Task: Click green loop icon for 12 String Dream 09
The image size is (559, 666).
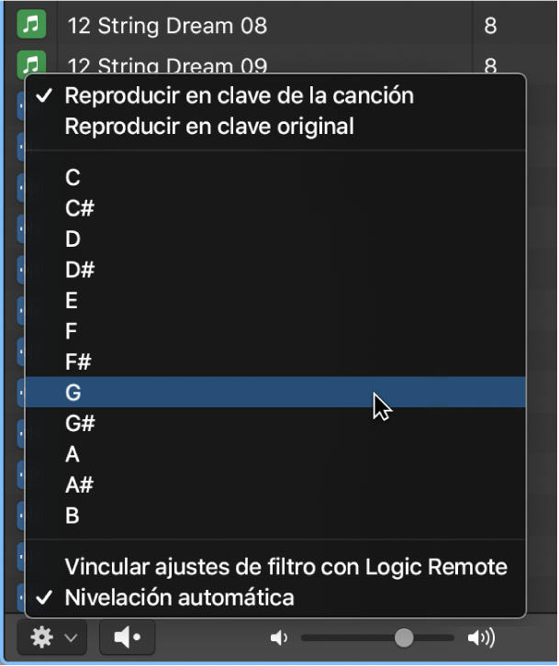Action: point(31,63)
